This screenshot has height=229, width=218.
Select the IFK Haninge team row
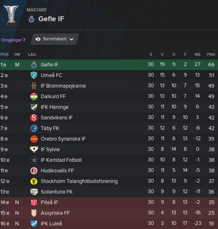coord(109,107)
